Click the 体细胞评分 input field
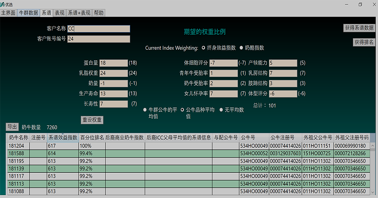 pyautogui.click(x=223, y=63)
